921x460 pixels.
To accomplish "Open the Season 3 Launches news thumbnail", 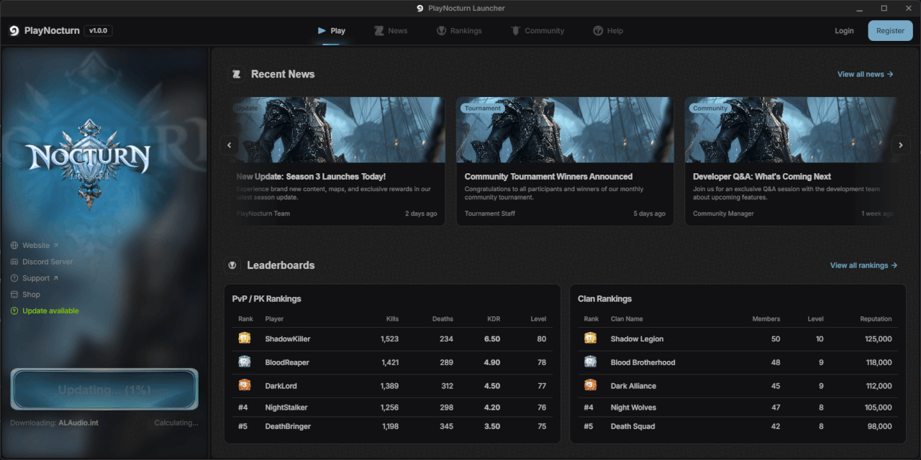I will tap(337, 130).
